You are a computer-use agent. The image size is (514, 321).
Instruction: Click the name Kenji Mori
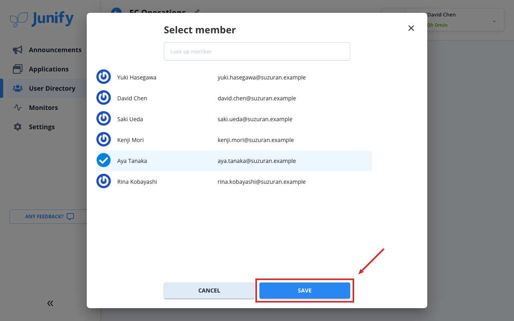pyautogui.click(x=131, y=140)
